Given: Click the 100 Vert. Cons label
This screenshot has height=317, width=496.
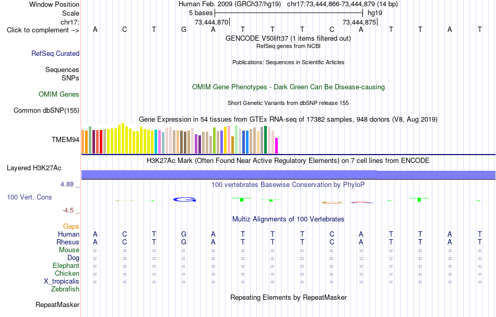Looking at the screenshot, I should click(29, 197).
